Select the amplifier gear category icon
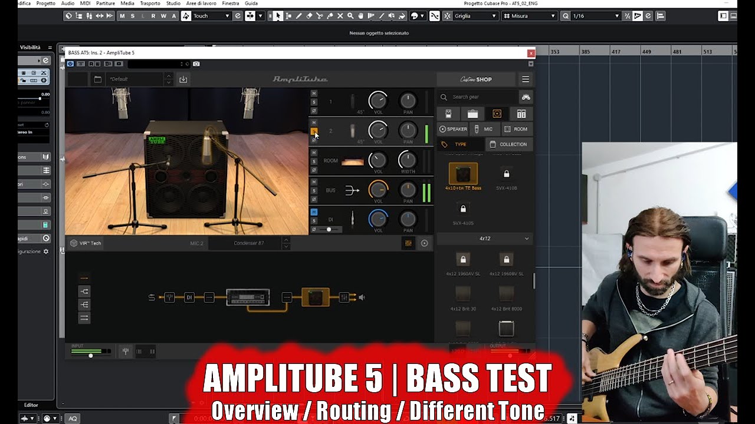The height and width of the screenshot is (424, 755). click(472, 114)
